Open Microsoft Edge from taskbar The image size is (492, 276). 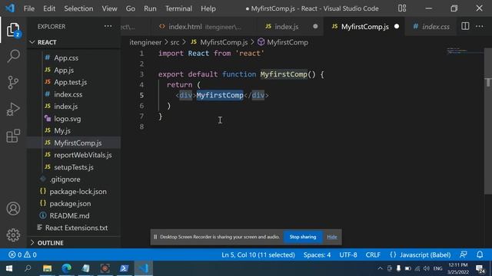67,268
